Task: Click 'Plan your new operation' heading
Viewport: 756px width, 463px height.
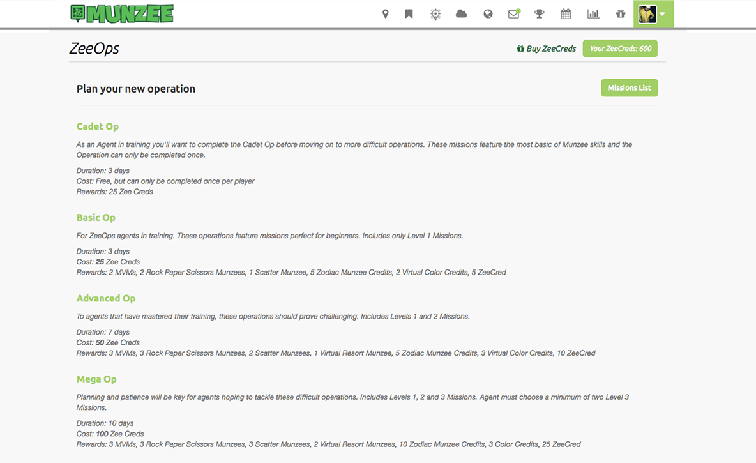Action: [136, 89]
